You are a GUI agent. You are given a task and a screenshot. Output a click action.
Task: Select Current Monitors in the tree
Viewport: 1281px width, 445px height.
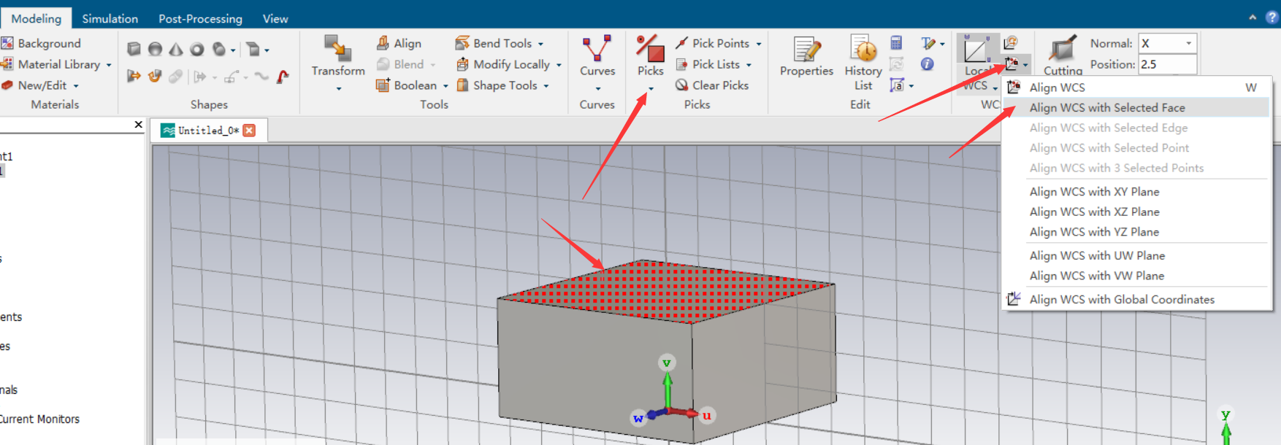pos(39,419)
